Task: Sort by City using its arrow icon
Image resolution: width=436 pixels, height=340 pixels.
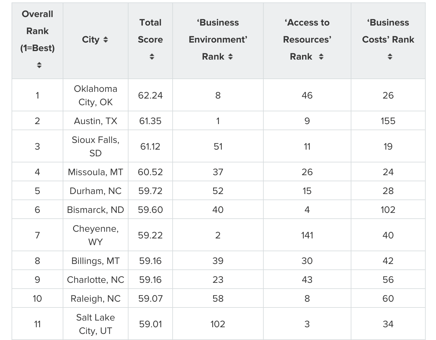Action: pos(105,40)
